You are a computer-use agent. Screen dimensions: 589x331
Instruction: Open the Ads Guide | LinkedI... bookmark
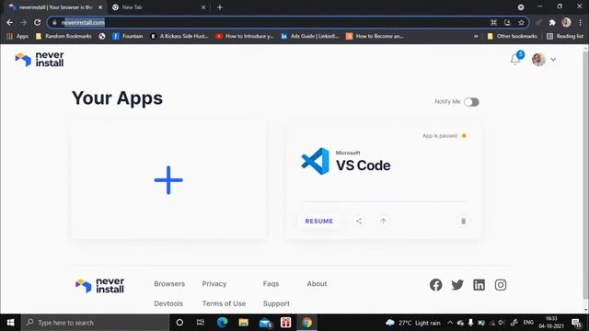(310, 37)
